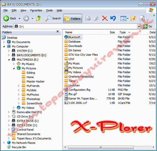This screenshot has width=157, height=151.
Task: Select CD Drive (H:) icon
Action: coord(14,116)
